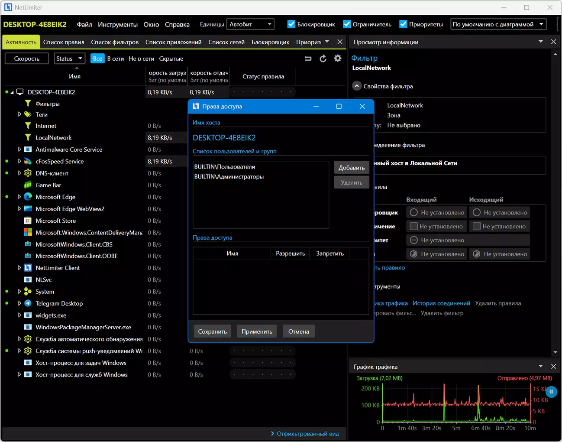This screenshot has height=442, width=562.
Task: Toggle the Блокировщик checkbox in top bar
Action: point(291,24)
